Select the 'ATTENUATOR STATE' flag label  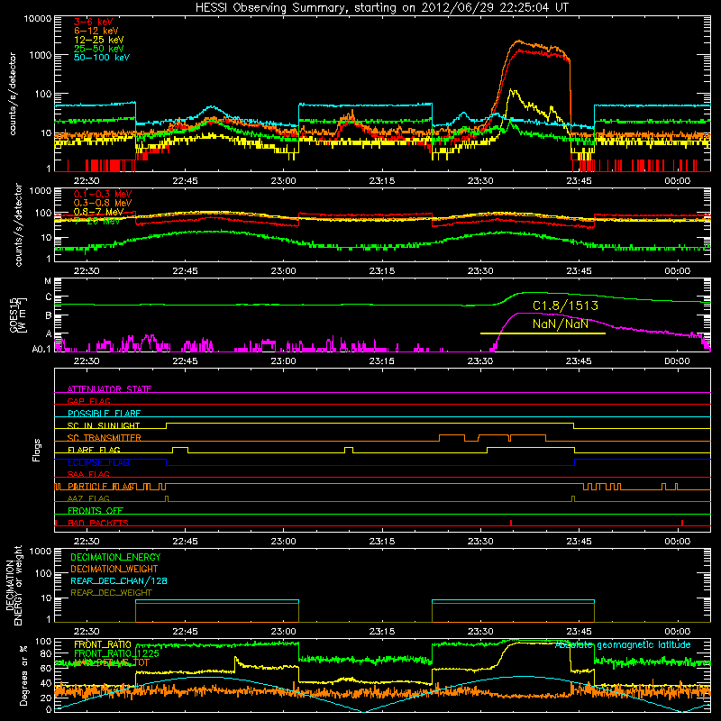click(109, 389)
